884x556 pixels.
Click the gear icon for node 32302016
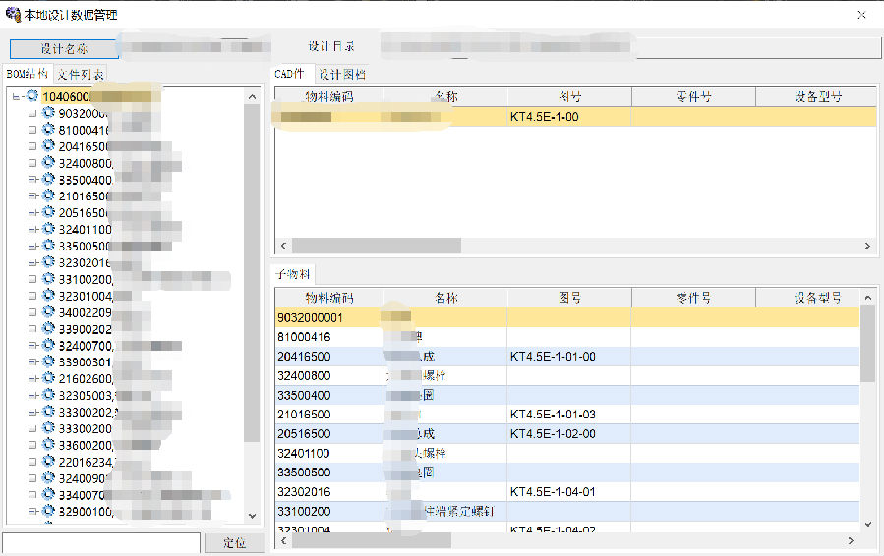48,262
